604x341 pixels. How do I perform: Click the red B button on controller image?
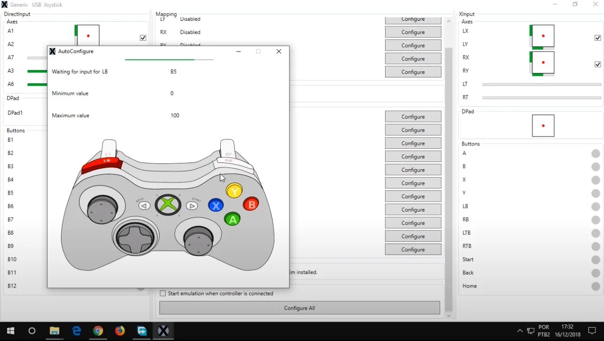pos(251,204)
